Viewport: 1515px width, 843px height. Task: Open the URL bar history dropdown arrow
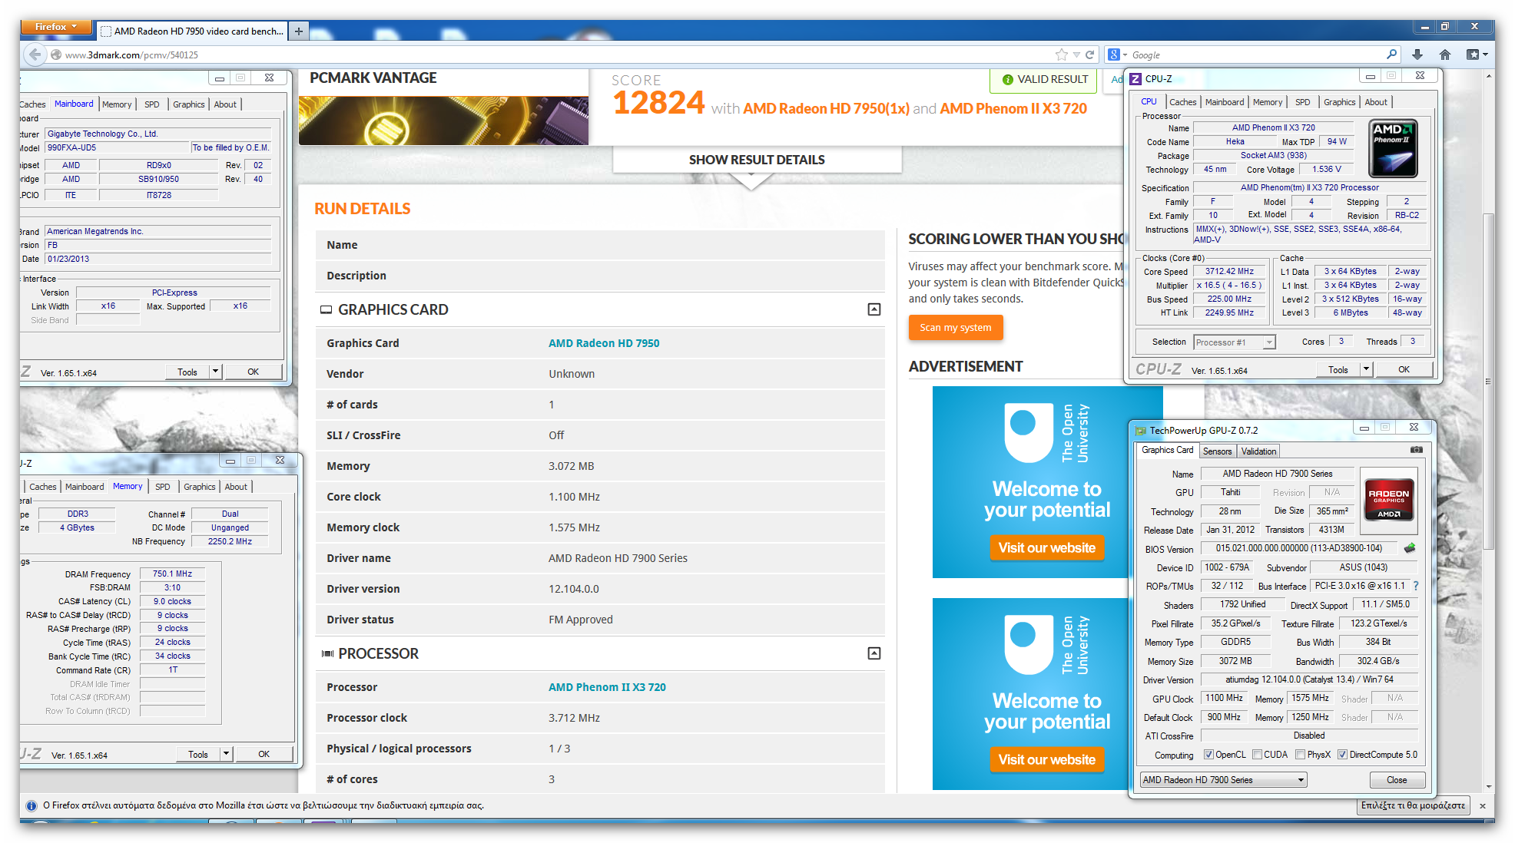pyautogui.click(x=1076, y=55)
